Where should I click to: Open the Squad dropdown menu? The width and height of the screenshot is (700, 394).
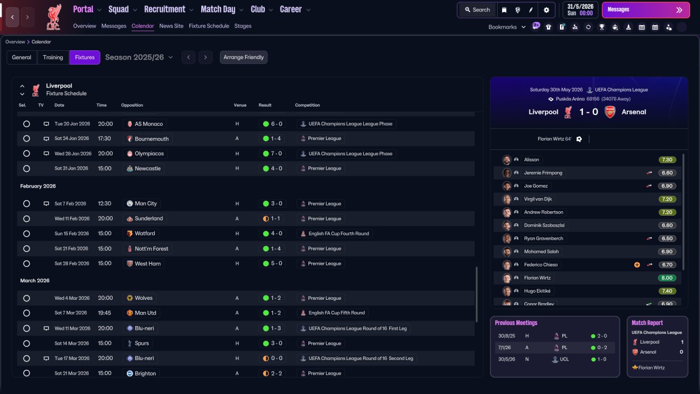click(x=123, y=9)
